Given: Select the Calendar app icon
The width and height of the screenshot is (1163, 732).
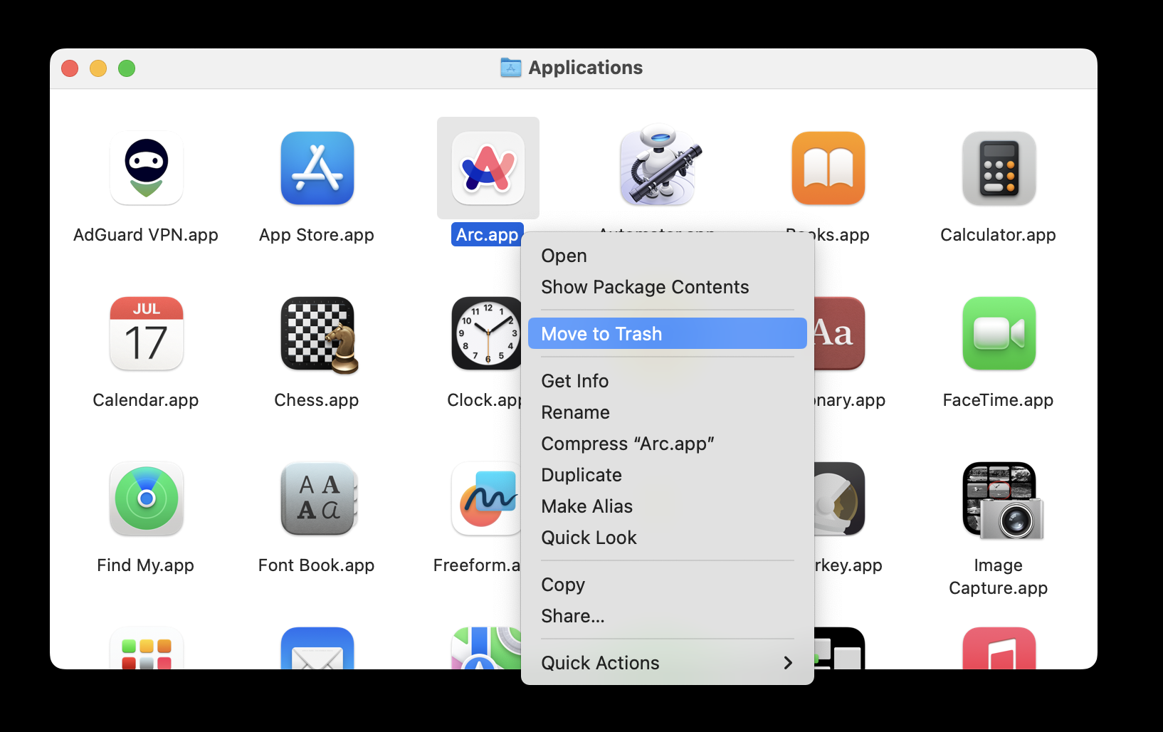Looking at the screenshot, I should coord(146,333).
